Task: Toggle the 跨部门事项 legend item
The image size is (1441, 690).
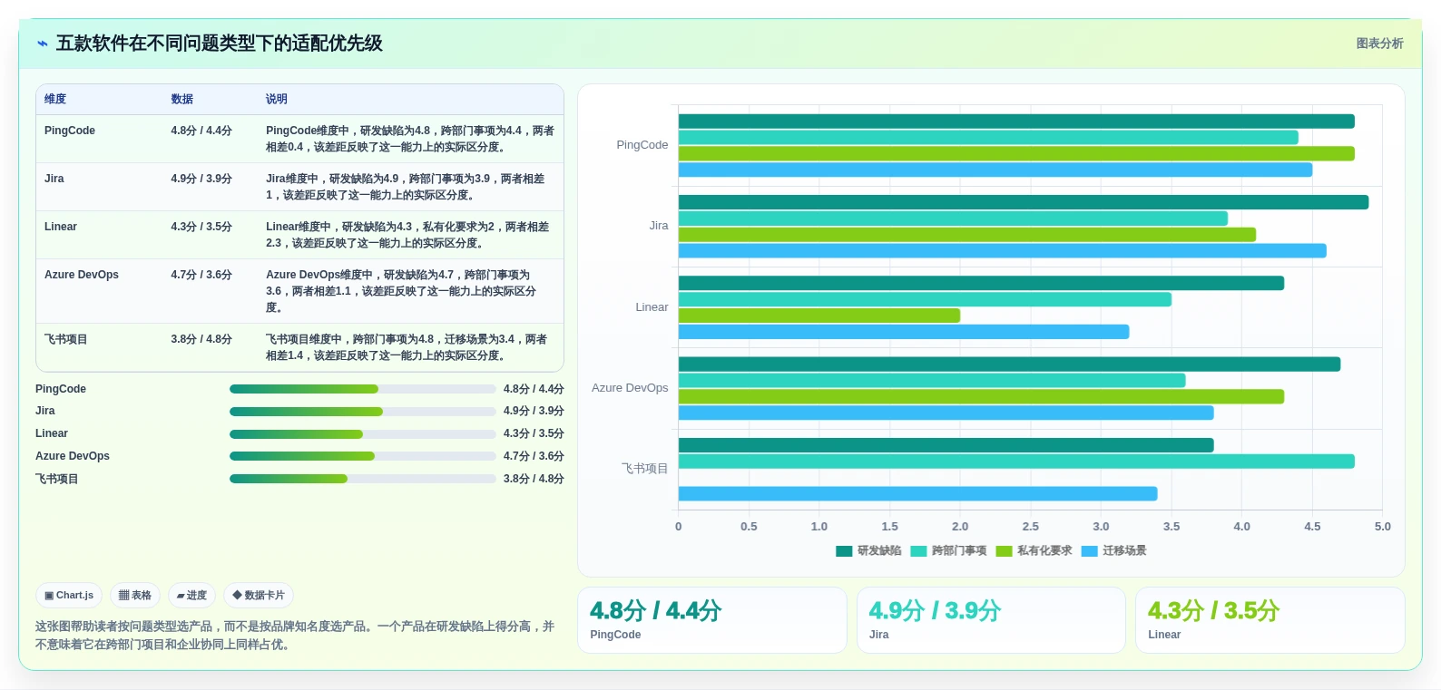Action: tap(948, 550)
